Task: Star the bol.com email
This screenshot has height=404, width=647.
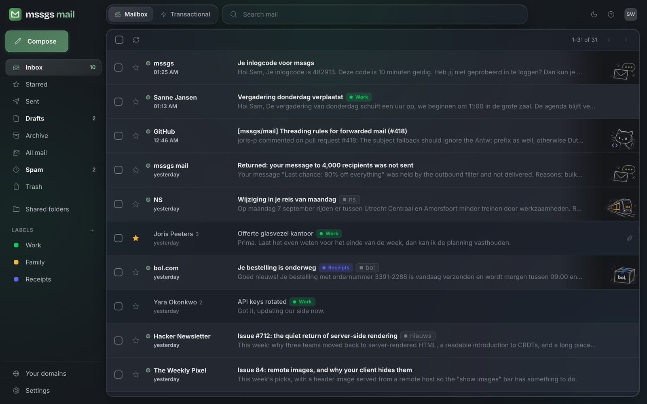Action: 136,272
